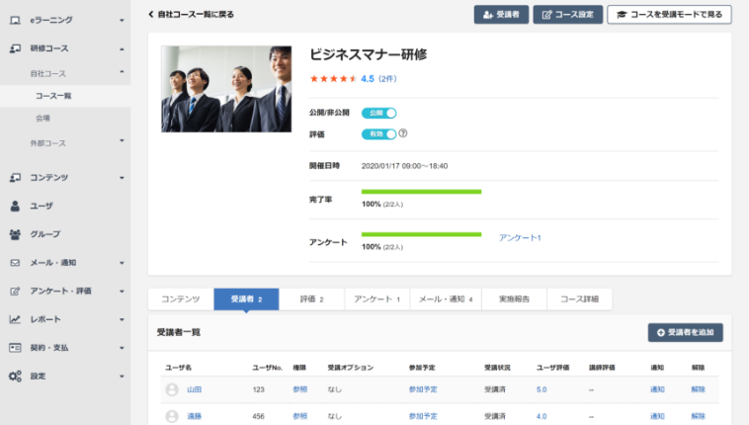The width and height of the screenshot is (749, 425).
Task: Click the レポート chart icon
Action: coord(15,319)
